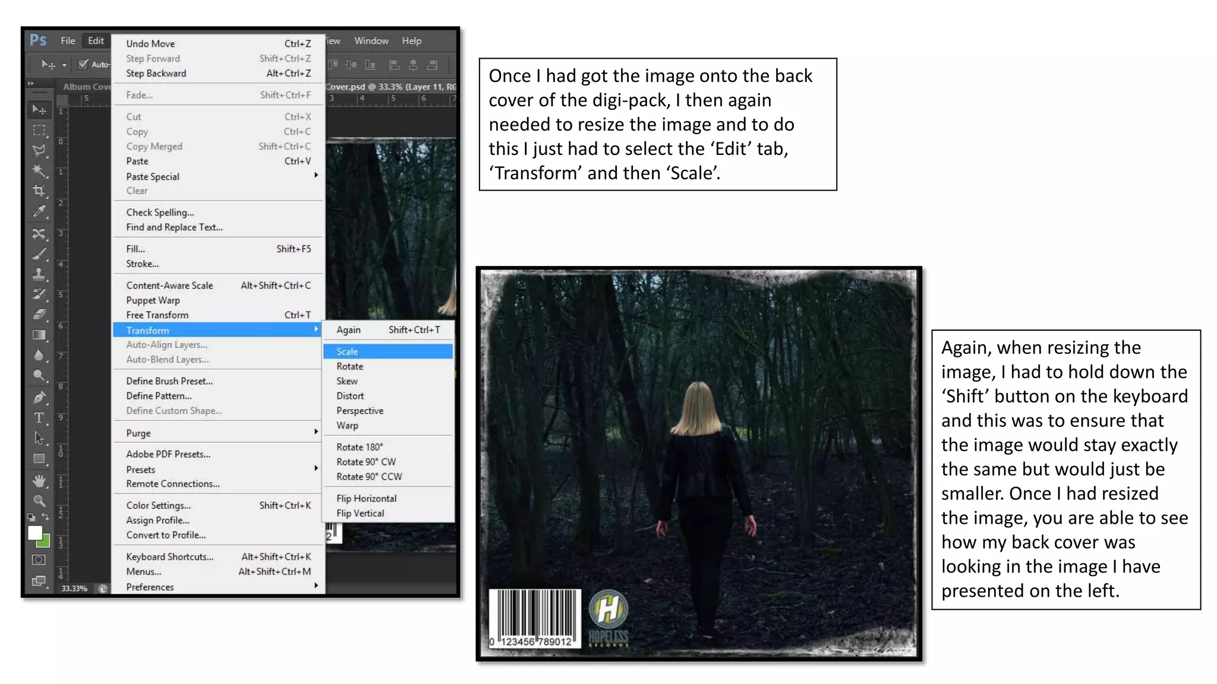Select the History Brush tool
Viewport: 1217px width, 684px height.
pyautogui.click(x=39, y=294)
